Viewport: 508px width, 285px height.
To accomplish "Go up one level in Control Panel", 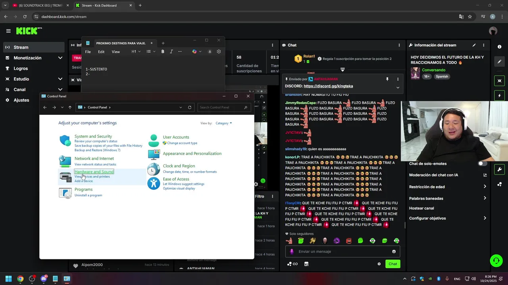I will [x=70, y=107].
